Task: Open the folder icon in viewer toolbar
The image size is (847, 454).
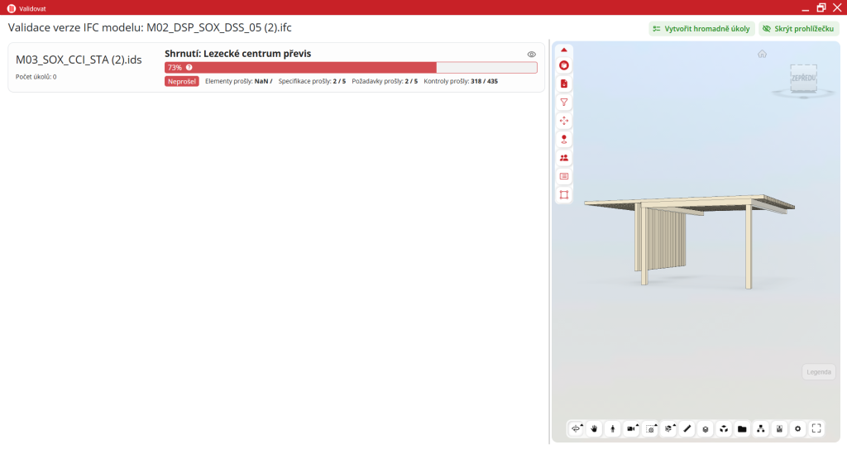Action: pyautogui.click(x=742, y=429)
